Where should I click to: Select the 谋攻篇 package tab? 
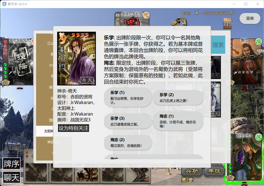click(x=45, y=87)
